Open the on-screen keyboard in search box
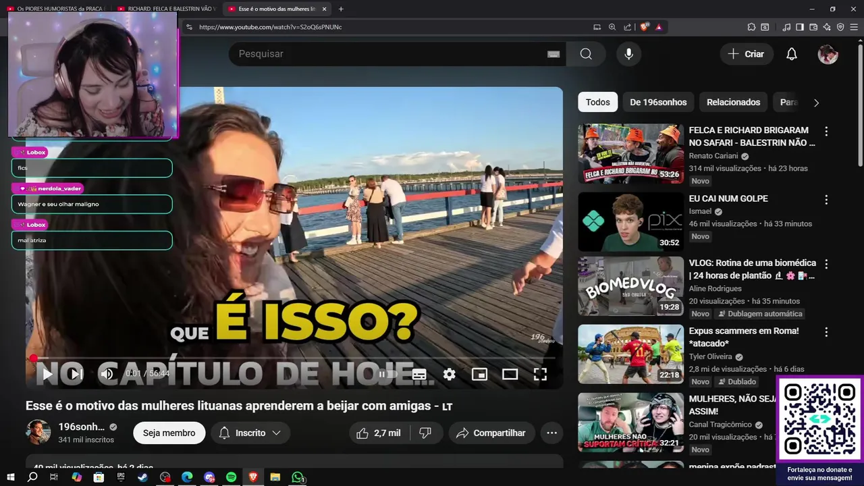Screen dimensions: 864x486 tap(553, 54)
